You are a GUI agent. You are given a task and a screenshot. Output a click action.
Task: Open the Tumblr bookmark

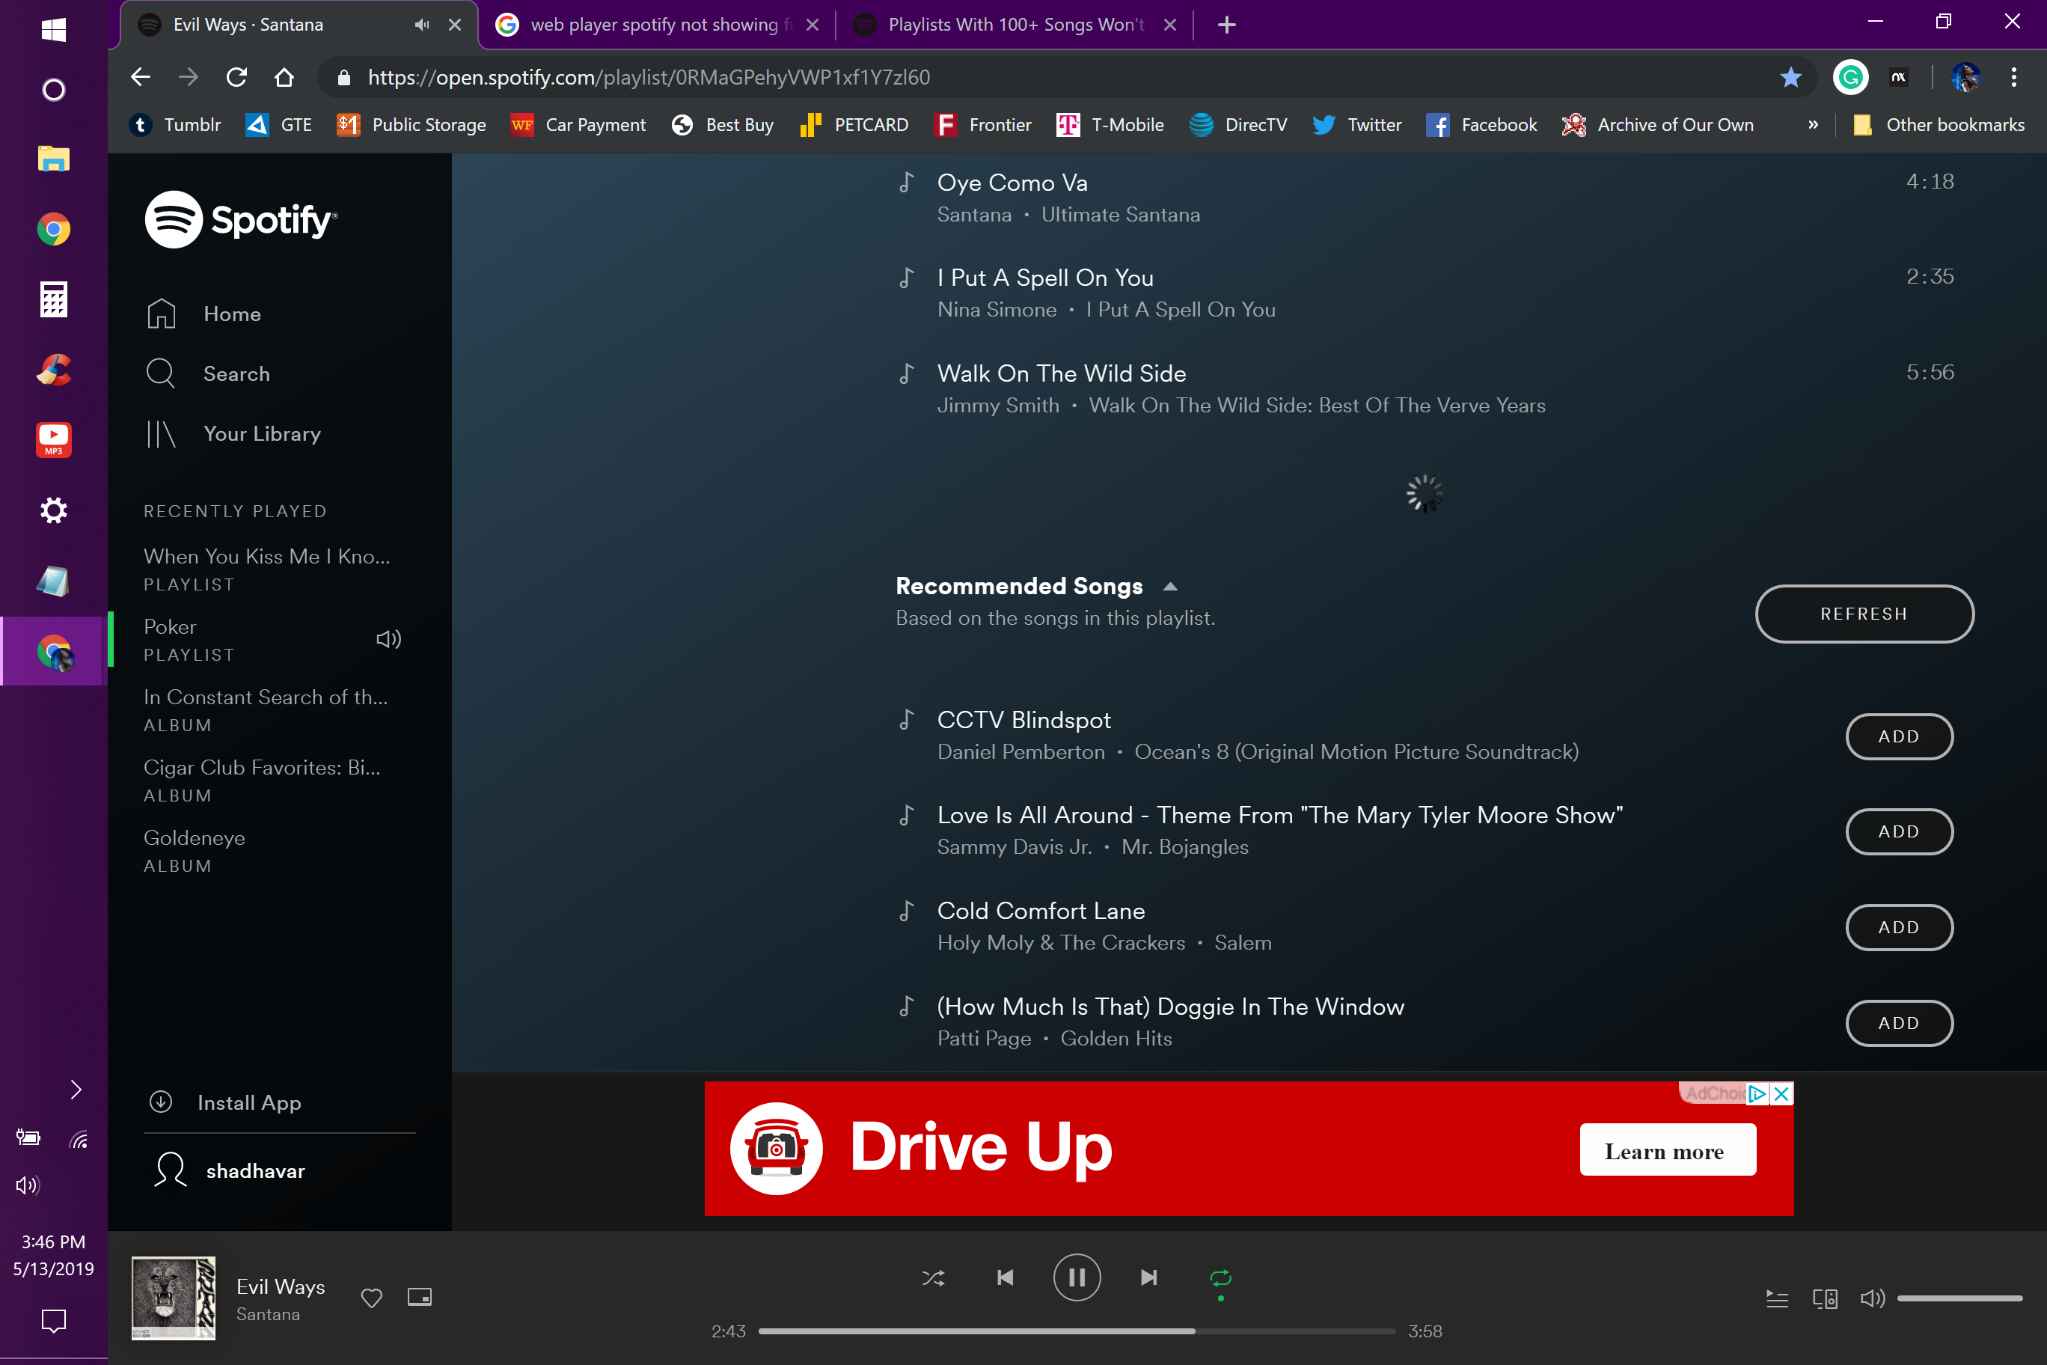click(x=176, y=124)
